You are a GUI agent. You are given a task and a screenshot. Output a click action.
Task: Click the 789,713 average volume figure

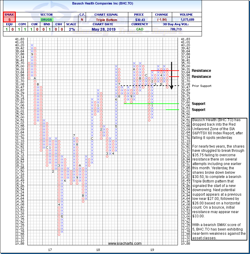pyautogui.click(x=176, y=29)
